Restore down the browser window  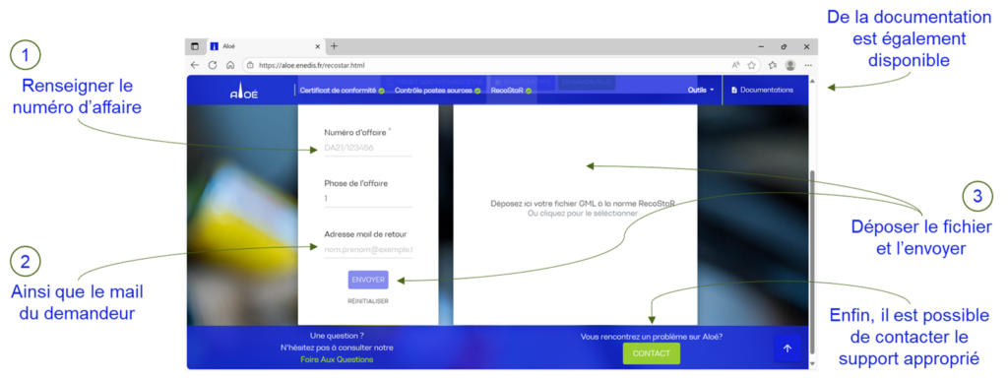point(784,47)
